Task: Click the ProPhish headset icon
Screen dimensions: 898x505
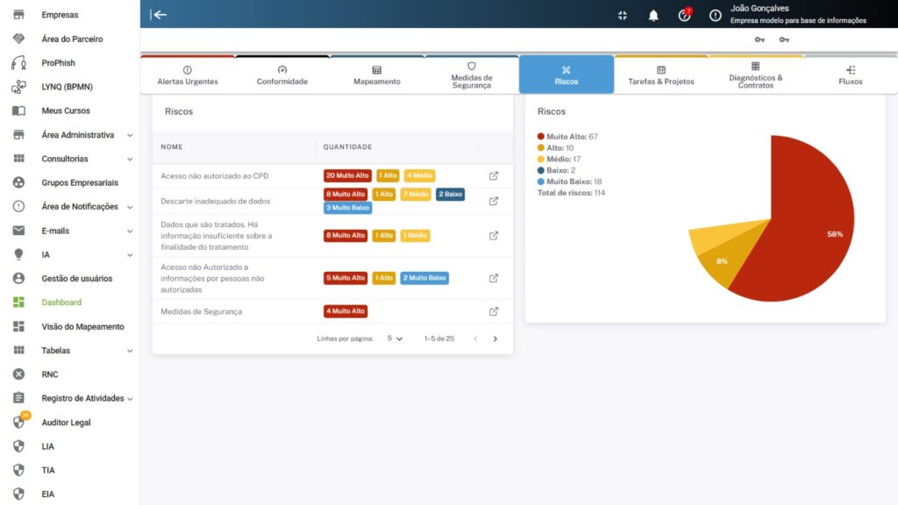Action: (18, 63)
